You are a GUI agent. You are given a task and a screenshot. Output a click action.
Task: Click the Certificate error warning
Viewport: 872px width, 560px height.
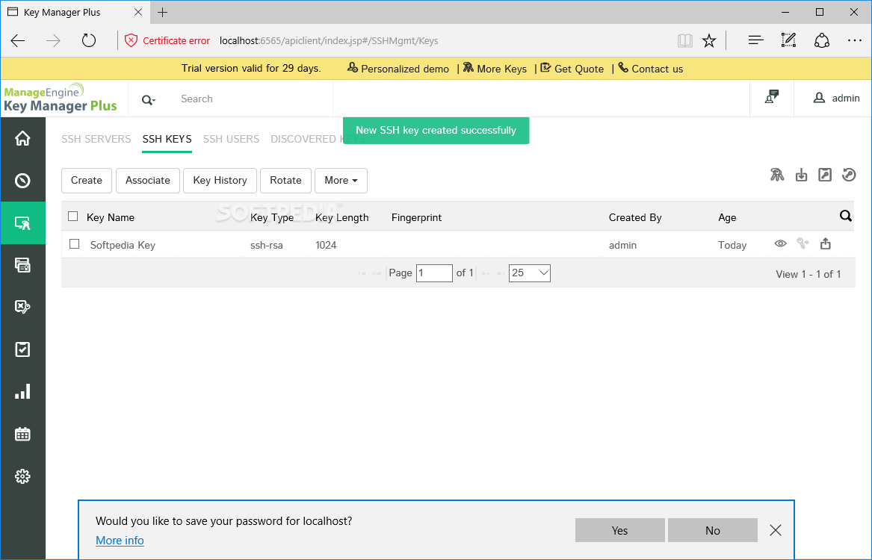(167, 40)
